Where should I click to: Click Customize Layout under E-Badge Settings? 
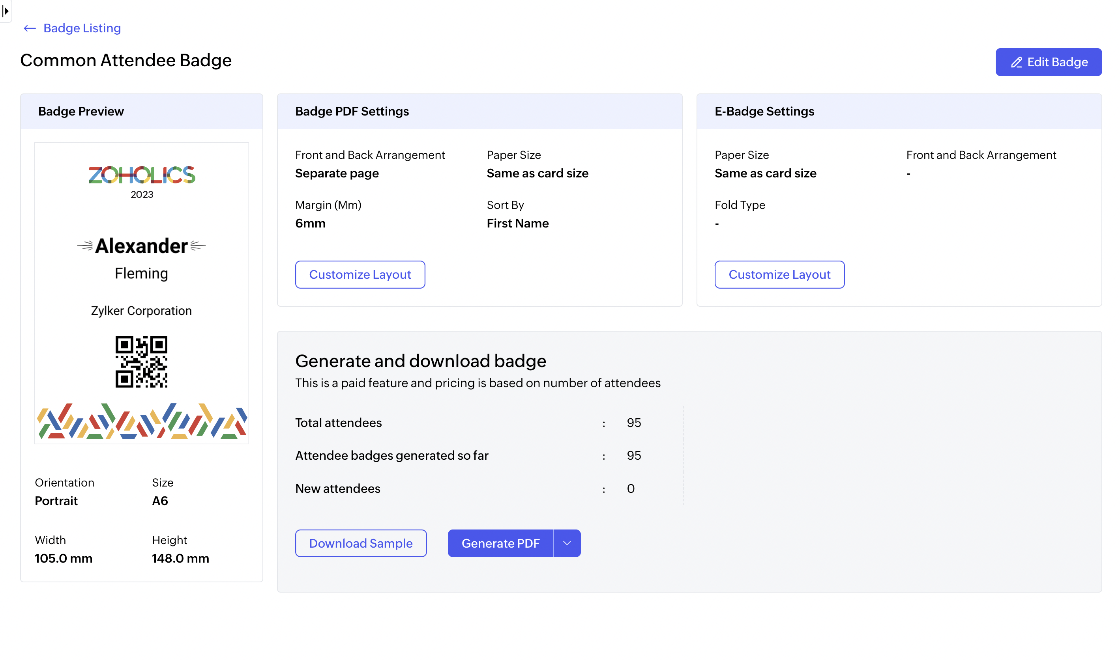[x=779, y=274]
